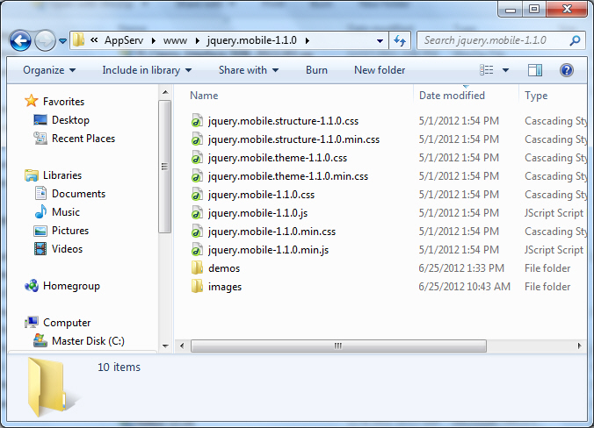Click file icon of jquery.mobile-1.1.0.js
The width and height of the screenshot is (594, 428).
[197, 213]
